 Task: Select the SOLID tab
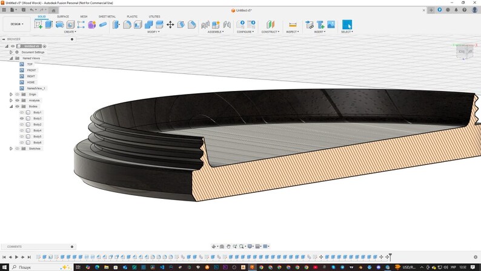pos(42,16)
